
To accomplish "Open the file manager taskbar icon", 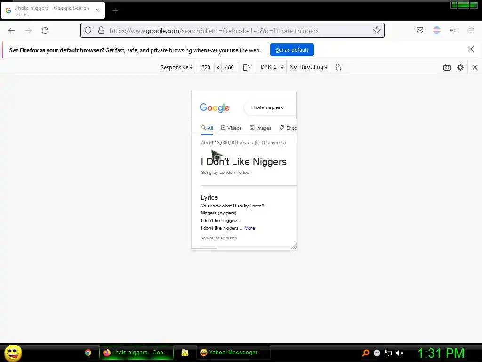I will tap(185, 353).
